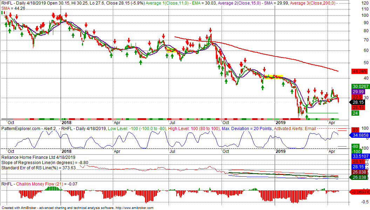
Task: Click the blue Max. Deviation = 20 Points text
Action: [247, 129]
